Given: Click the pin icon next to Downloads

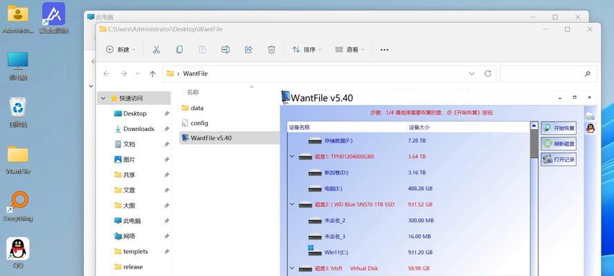Looking at the screenshot, I should (166, 128).
